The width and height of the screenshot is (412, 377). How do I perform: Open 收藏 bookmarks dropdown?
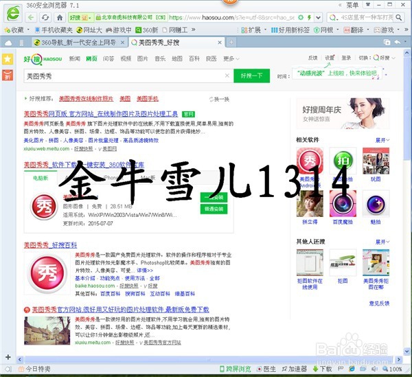[16, 30]
